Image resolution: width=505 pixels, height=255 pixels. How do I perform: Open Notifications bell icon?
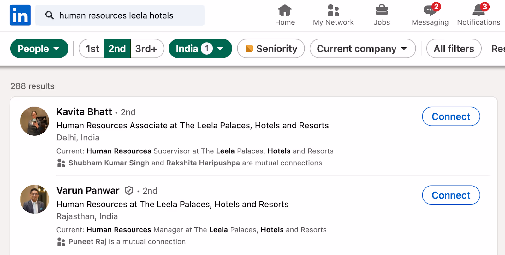(478, 10)
